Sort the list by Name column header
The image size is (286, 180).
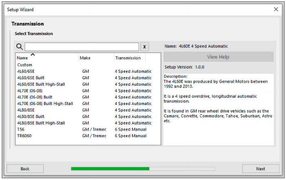click(x=47, y=58)
